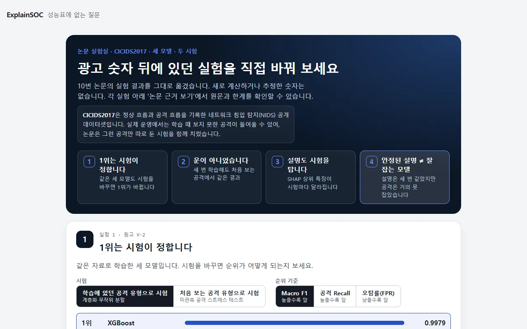Rank by 오탐률(FPR)
Image resolution: width=527 pixels, height=329 pixels.
(378, 296)
